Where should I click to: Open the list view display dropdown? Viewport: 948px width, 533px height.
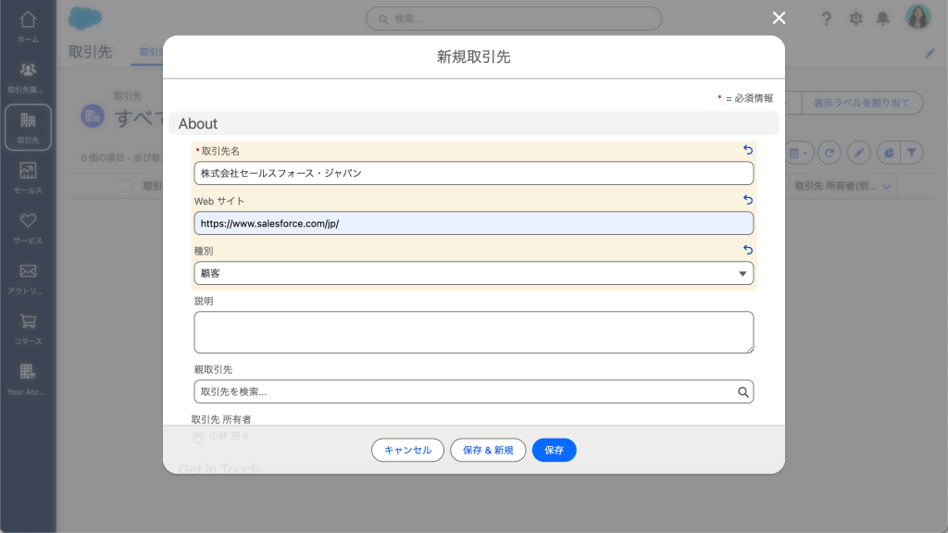coord(798,153)
